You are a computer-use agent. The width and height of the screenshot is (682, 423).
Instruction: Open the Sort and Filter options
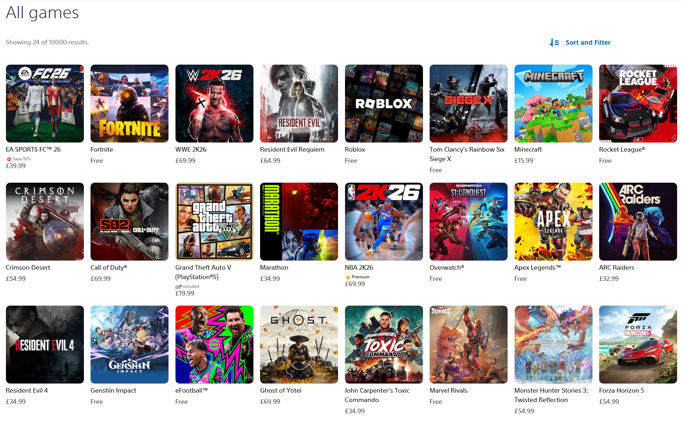pyautogui.click(x=588, y=43)
